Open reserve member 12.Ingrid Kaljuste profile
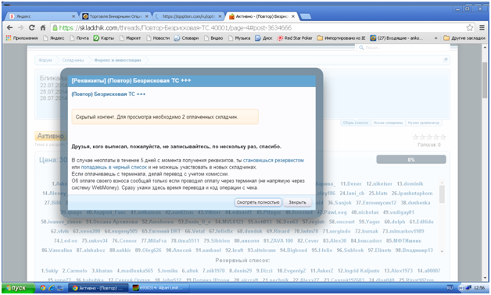 point(359,271)
